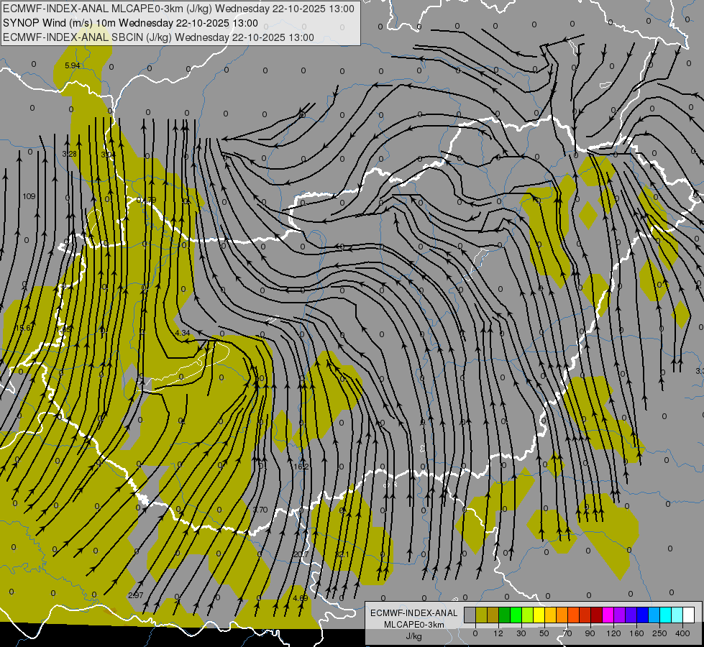Viewport: 704px width, 647px height.
Task: Click the gray swatch in the MLCAPE legend
Action: click(470, 615)
